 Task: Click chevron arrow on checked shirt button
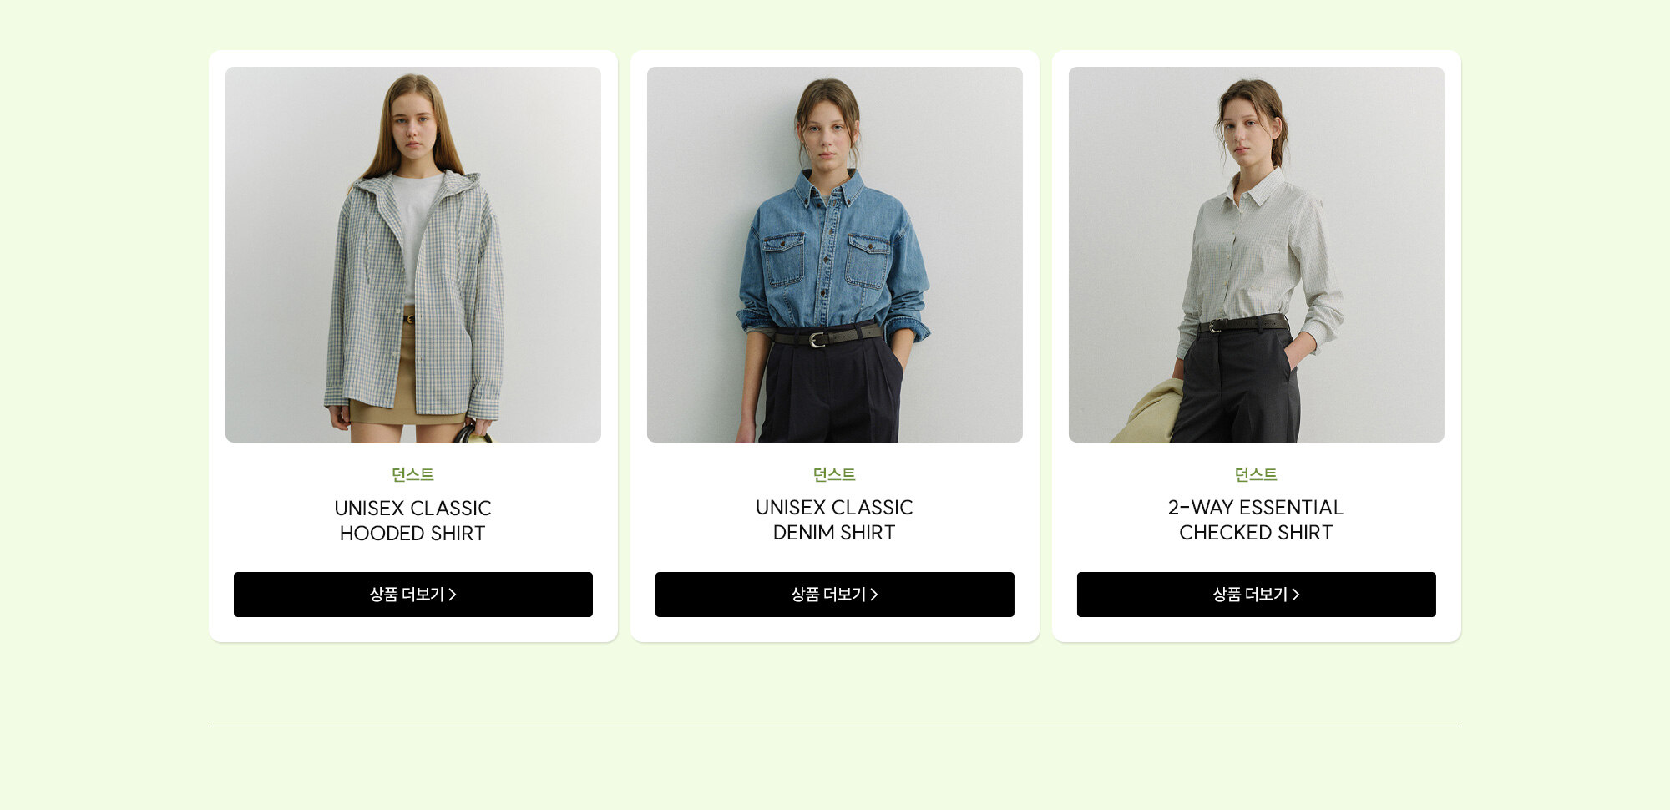1296,595
